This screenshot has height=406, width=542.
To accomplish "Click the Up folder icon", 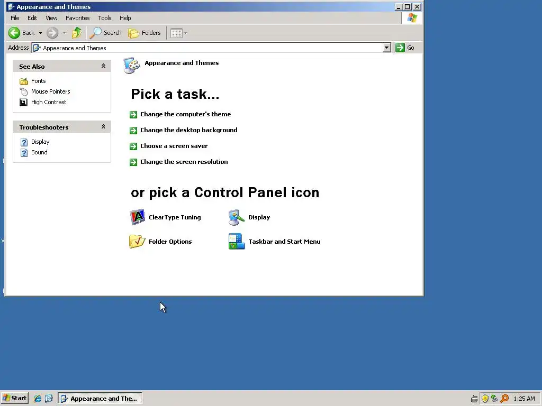I will coord(77,33).
